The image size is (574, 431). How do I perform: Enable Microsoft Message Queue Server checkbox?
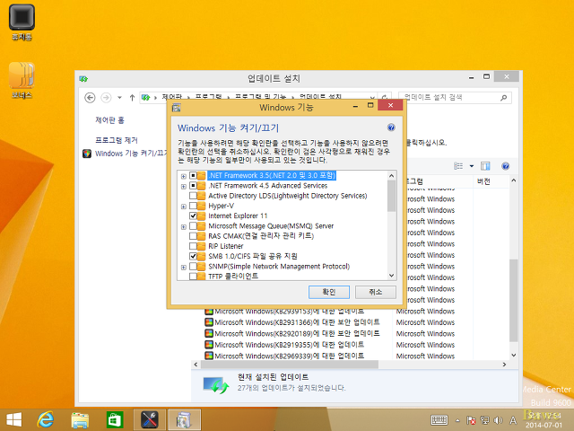[193, 226]
